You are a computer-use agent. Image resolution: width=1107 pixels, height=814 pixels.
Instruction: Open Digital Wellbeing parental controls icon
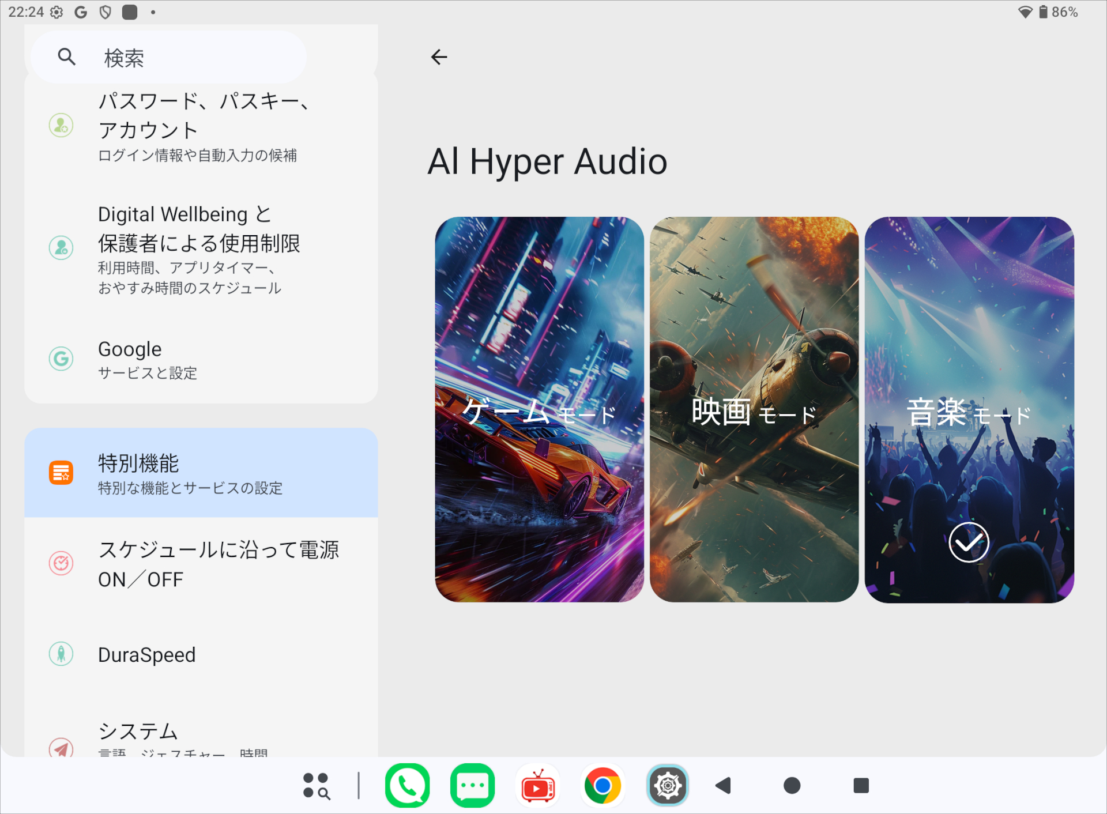tap(61, 248)
